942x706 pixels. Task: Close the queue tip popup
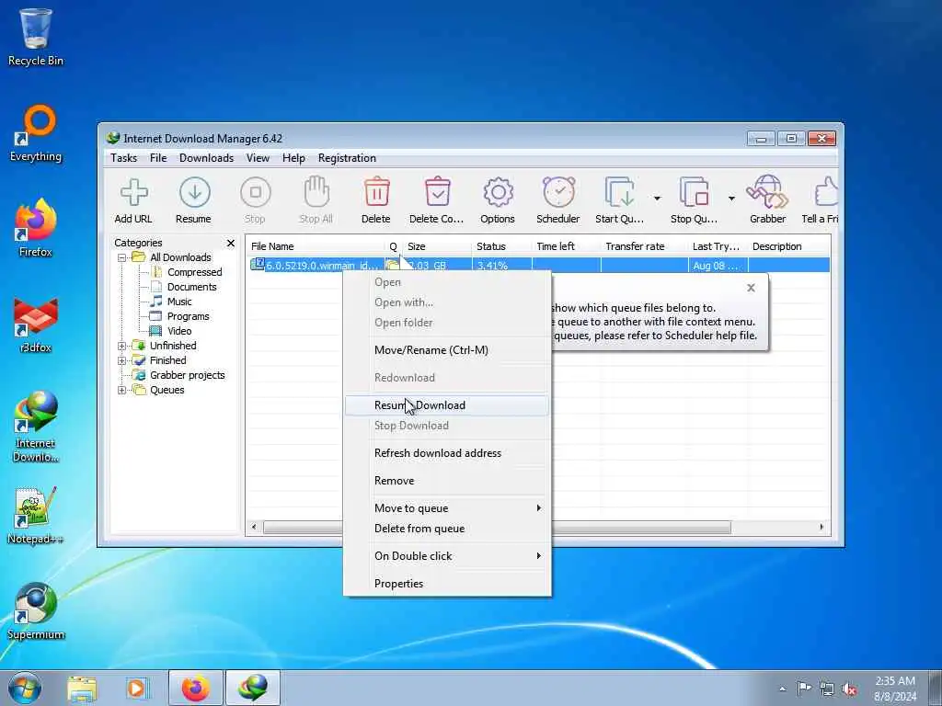(x=751, y=288)
